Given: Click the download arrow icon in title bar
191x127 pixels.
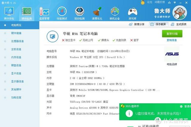Looking at the screenshot, I should pyautogui.click(x=169, y=2).
